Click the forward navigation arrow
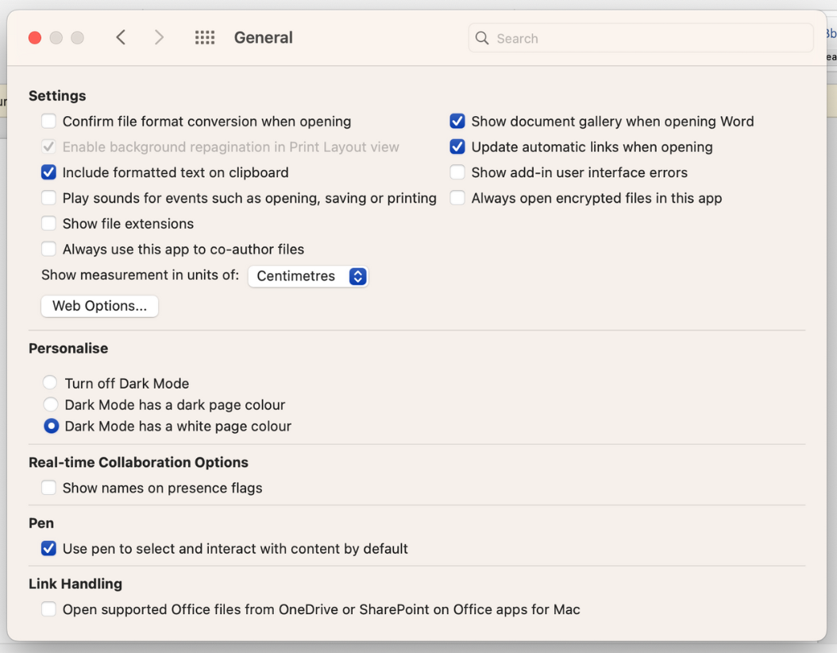This screenshot has height=653, width=837. pos(158,37)
